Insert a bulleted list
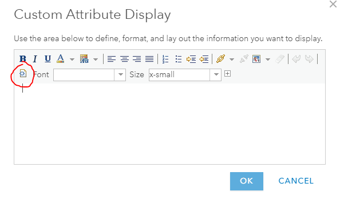Image resolution: width=340 pixels, height=207 pixels. tap(179, 59)
